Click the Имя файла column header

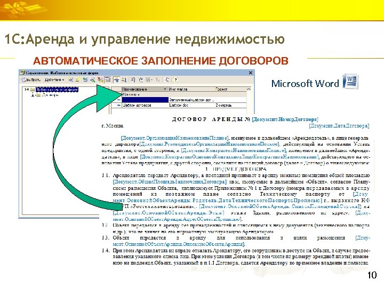click(191, 89)
